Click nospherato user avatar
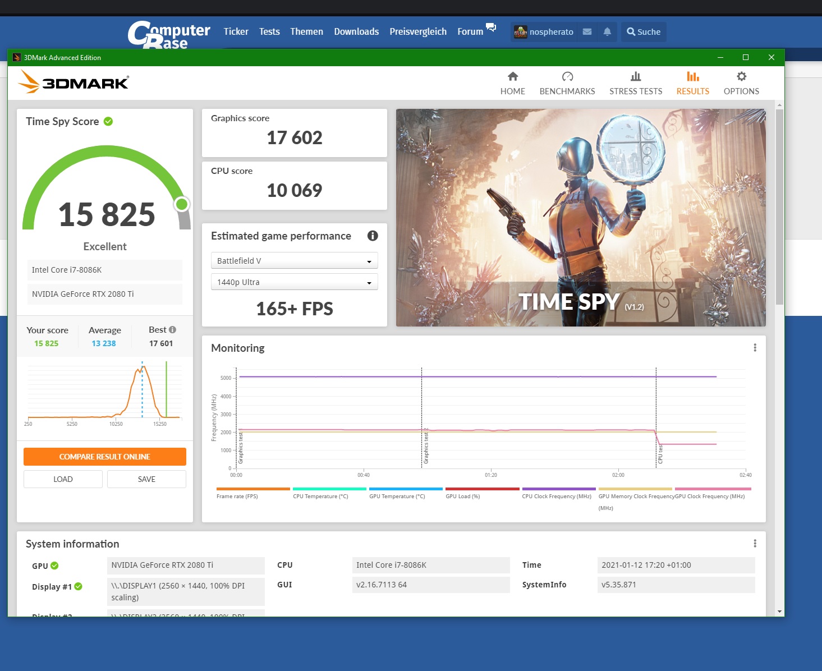 pyautogui.click(x=521, y=32)
